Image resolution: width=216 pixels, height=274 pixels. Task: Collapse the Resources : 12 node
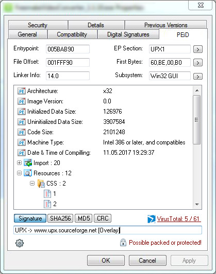[19, 173]
